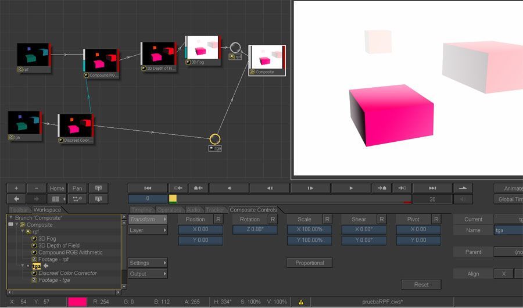The height and width of the screenshot is (308, 523).
Task: Reset Shear with its R button
Action: click(x=382, y=219)
